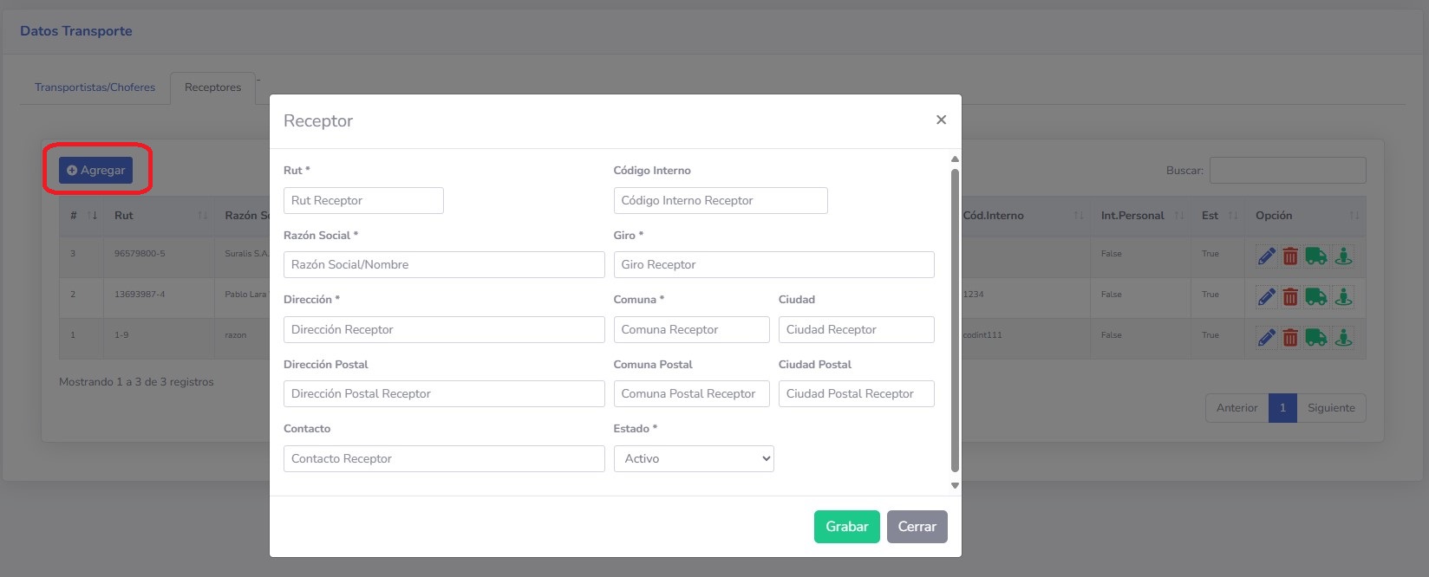Focus the Dirección Receptor field

[x=444, y=329]
